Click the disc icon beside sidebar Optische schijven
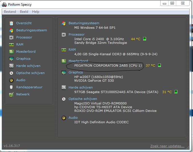The image size is (193, 152). point(11,73)
